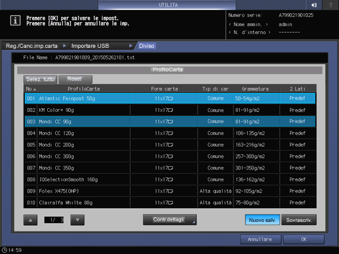Click arrow after Reg./Canc.imp.carta breadcrumb
Screen dimensions: 339x254
(x=64, y=46)
